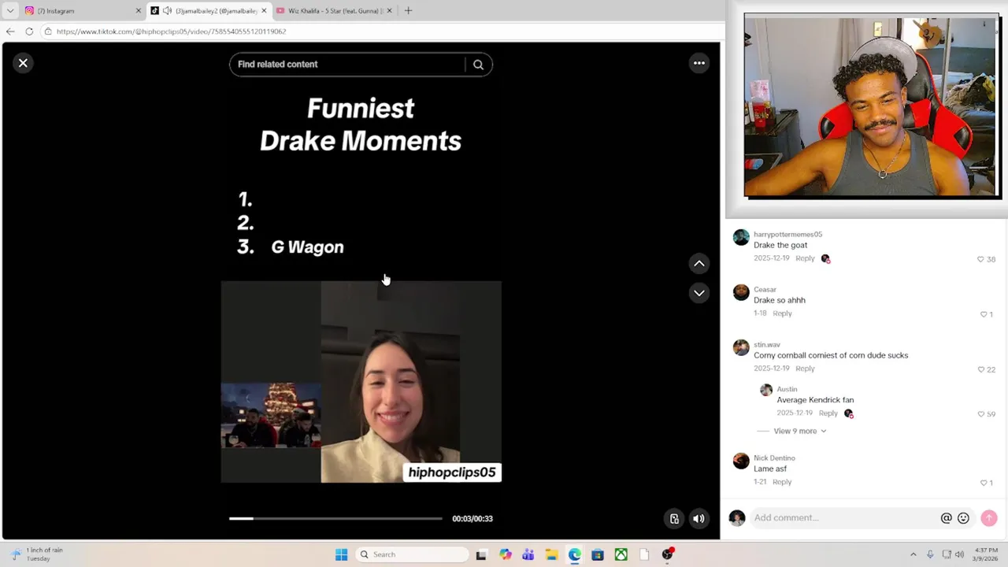Reply to Nick Dentino's comment
The width and height of the screenshot is (1008, 567).
tap(782, 482)
